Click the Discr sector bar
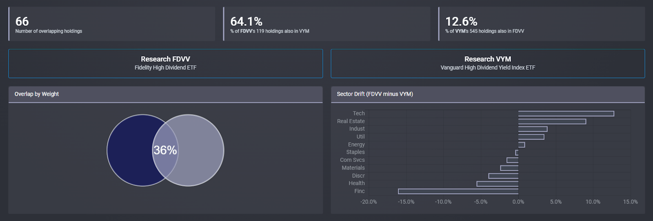 click(503, 176)
